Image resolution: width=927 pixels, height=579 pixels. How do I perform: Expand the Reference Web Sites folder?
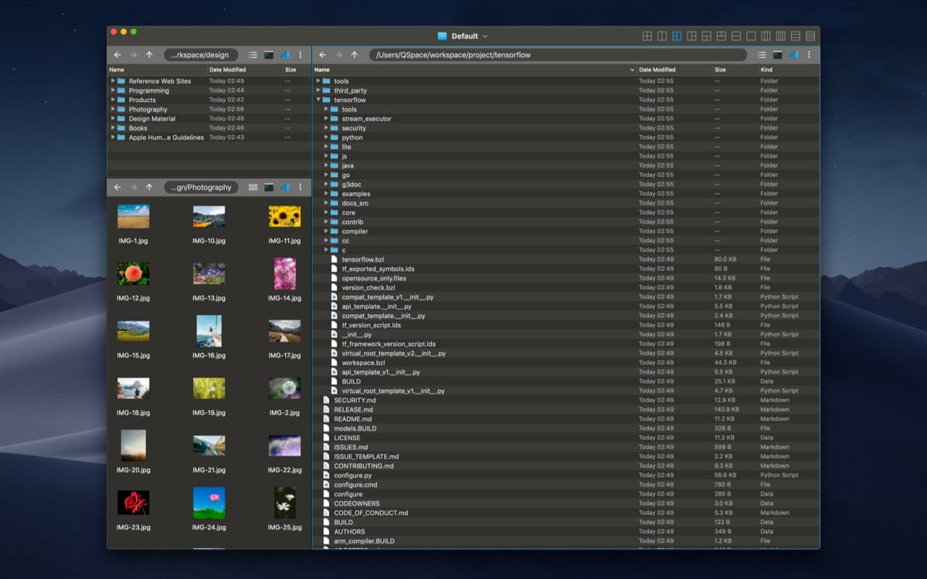[x=113, y=81]
